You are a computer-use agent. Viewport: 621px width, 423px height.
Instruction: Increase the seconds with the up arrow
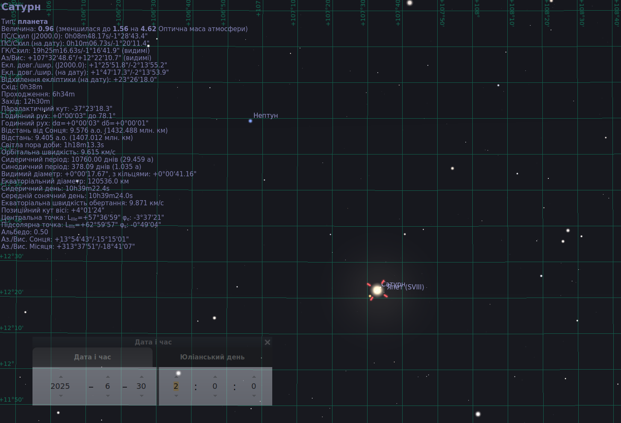tap(254, 377)
